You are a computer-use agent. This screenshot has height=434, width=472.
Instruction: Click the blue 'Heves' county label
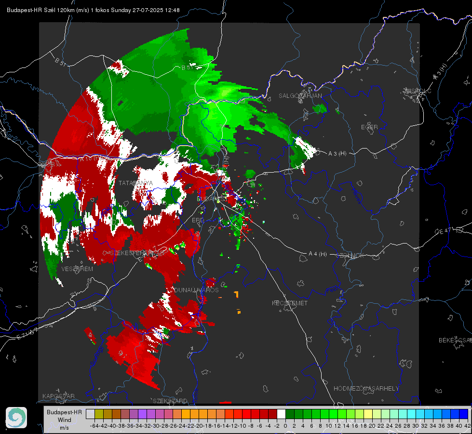tap(356, 196)
